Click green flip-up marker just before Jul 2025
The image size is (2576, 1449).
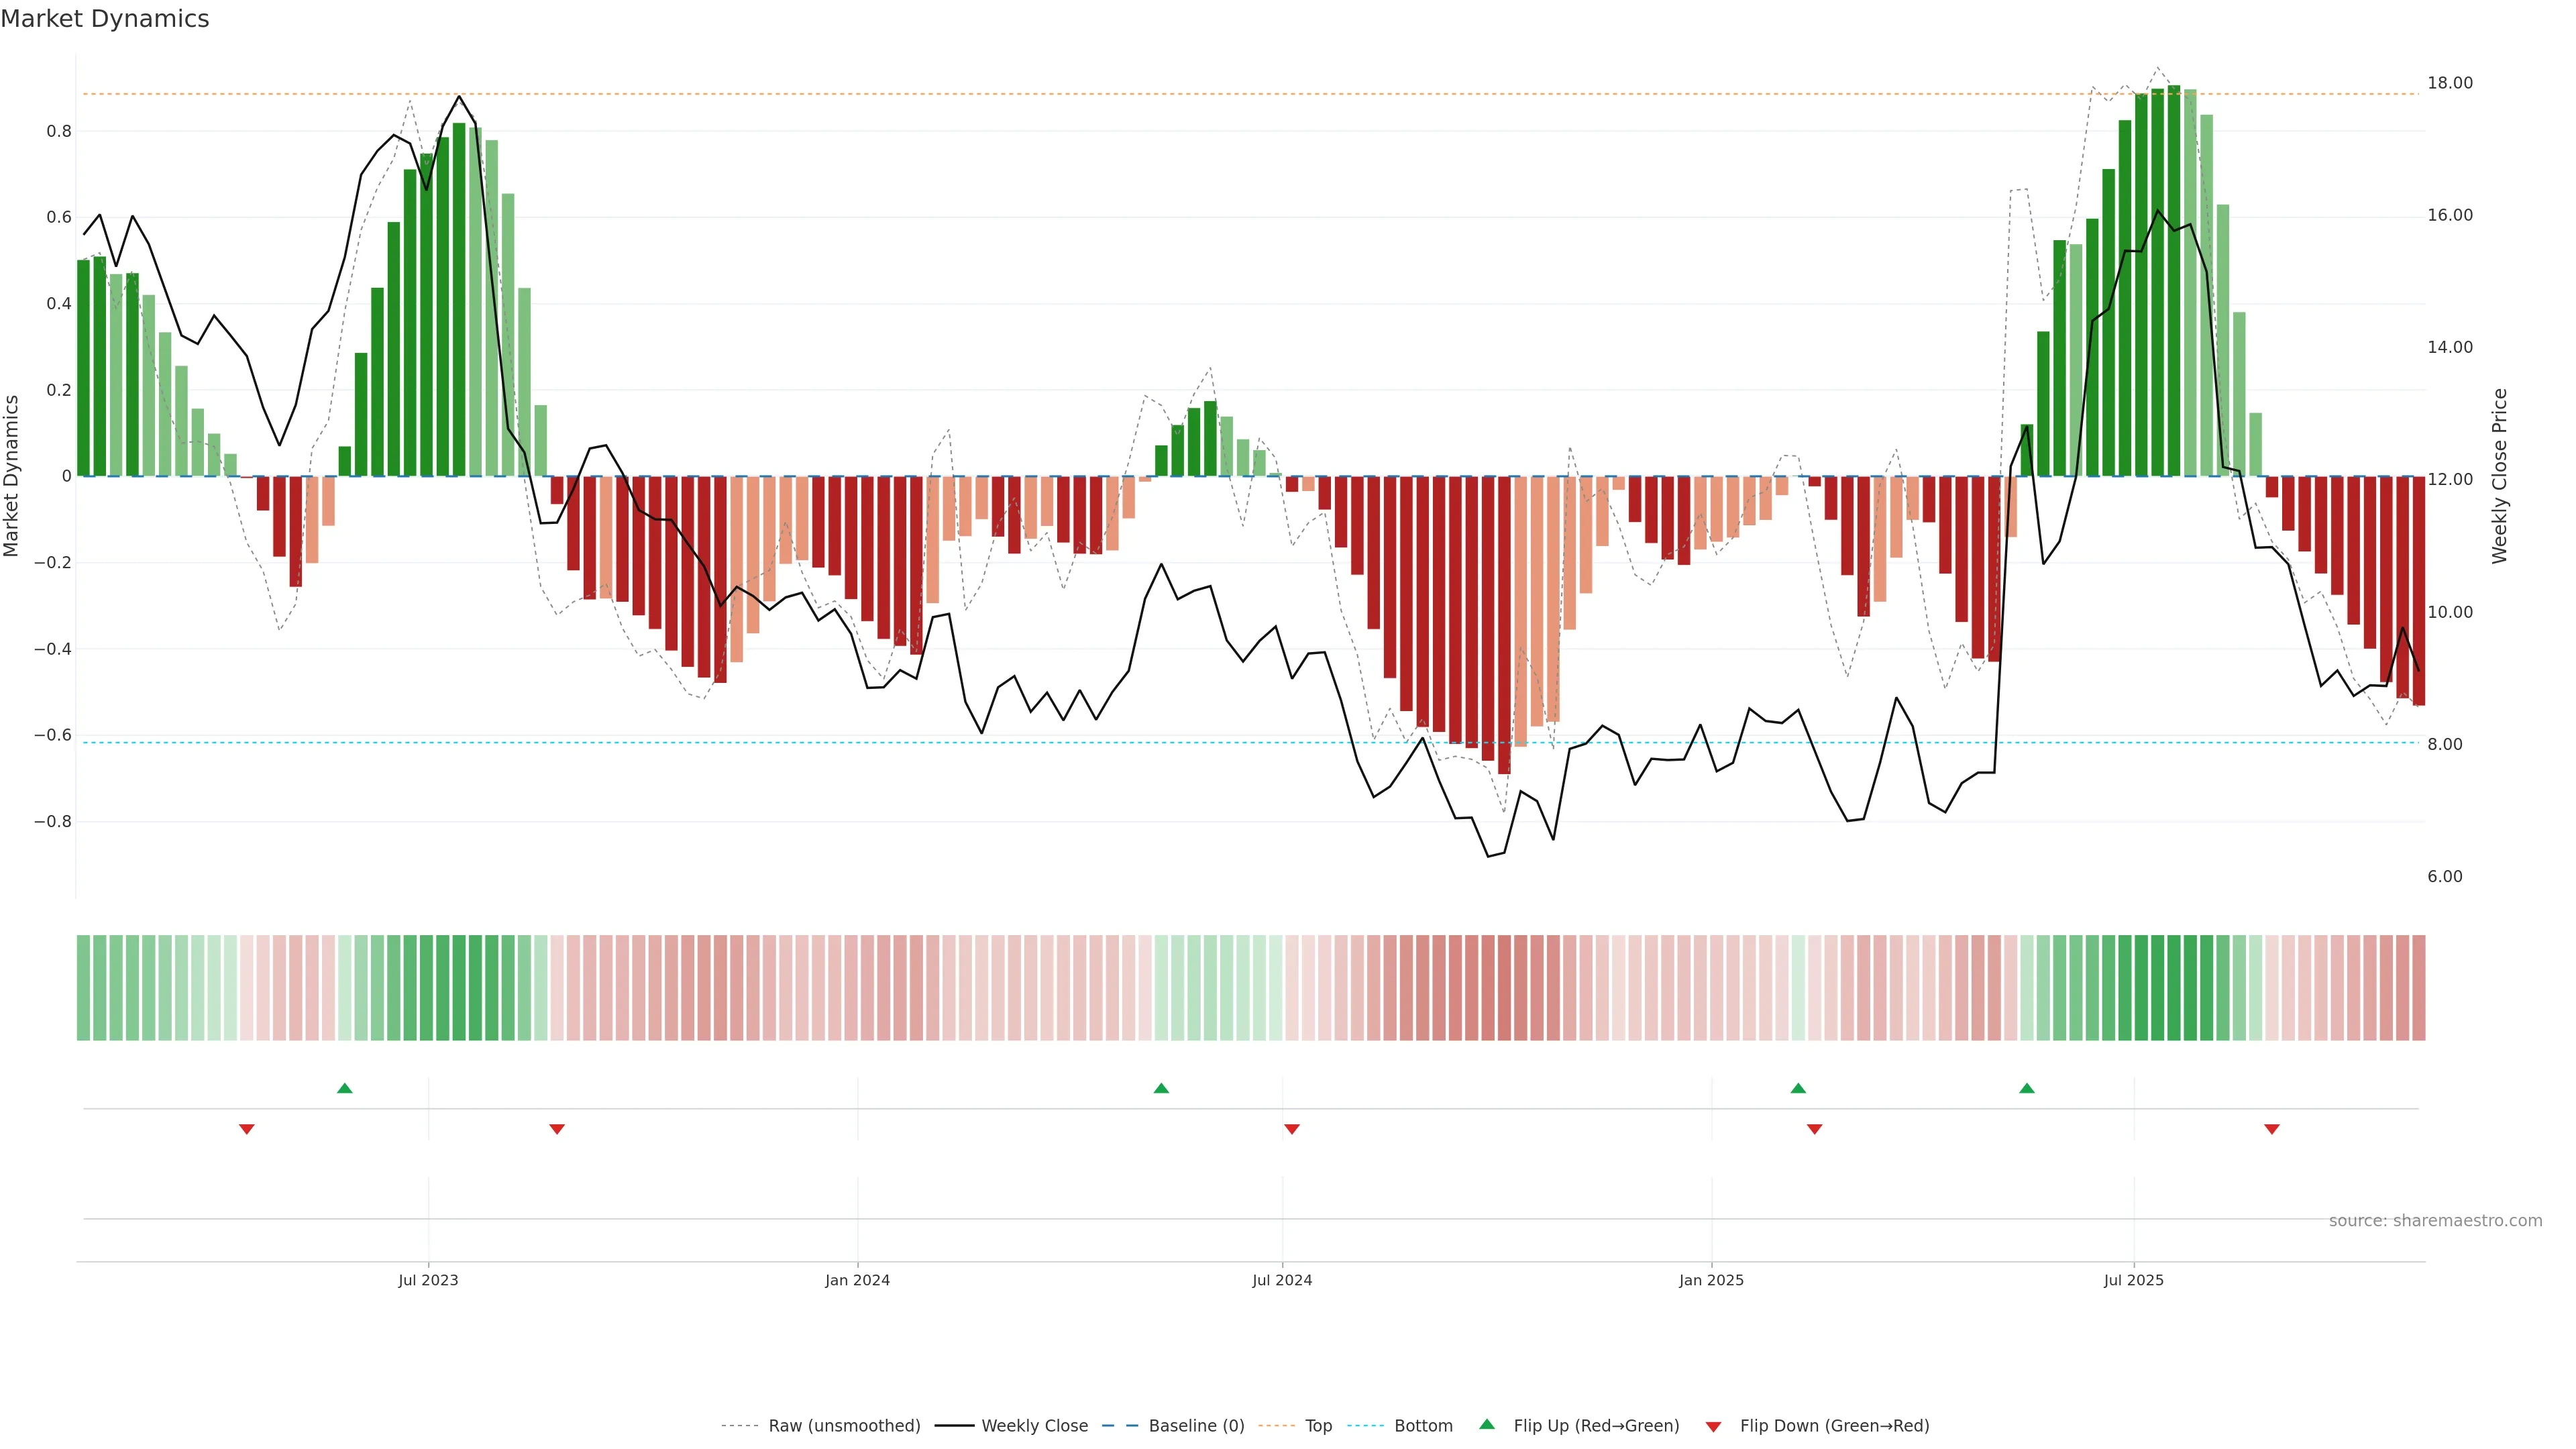[x=2027, y=1088]
